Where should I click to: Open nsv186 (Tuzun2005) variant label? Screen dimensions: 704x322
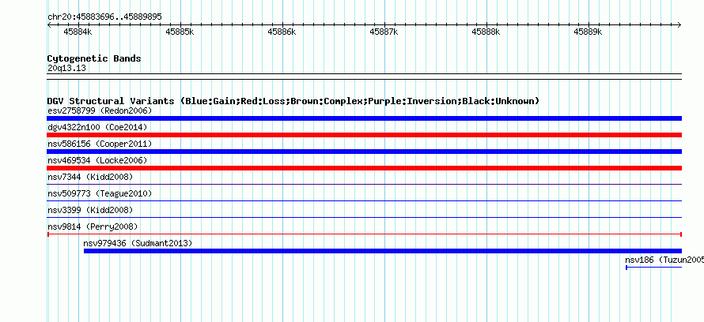(664, 260)
